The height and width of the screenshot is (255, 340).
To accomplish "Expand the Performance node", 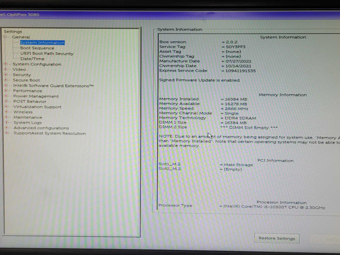I will point(6,91).
